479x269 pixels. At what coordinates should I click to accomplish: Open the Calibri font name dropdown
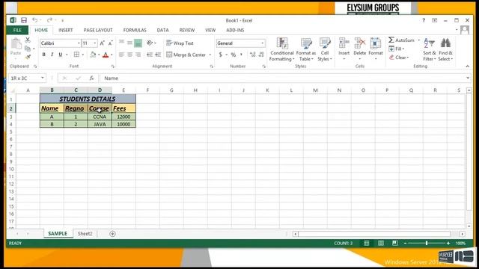pyautogui.click(x=79, y=43)
